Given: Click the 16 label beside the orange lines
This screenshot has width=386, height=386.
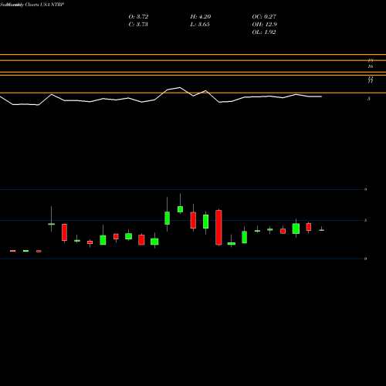Looking at the screenshot, I should click(371, 66).
